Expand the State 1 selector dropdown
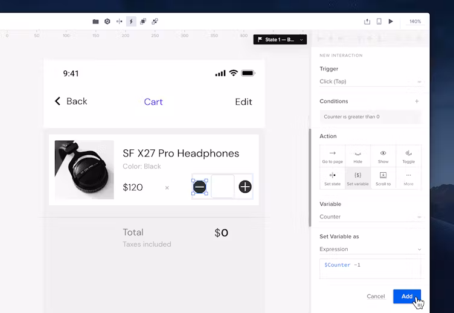Image resolution: width=454 pixels, height=313 pixels. tap(280, 40)
